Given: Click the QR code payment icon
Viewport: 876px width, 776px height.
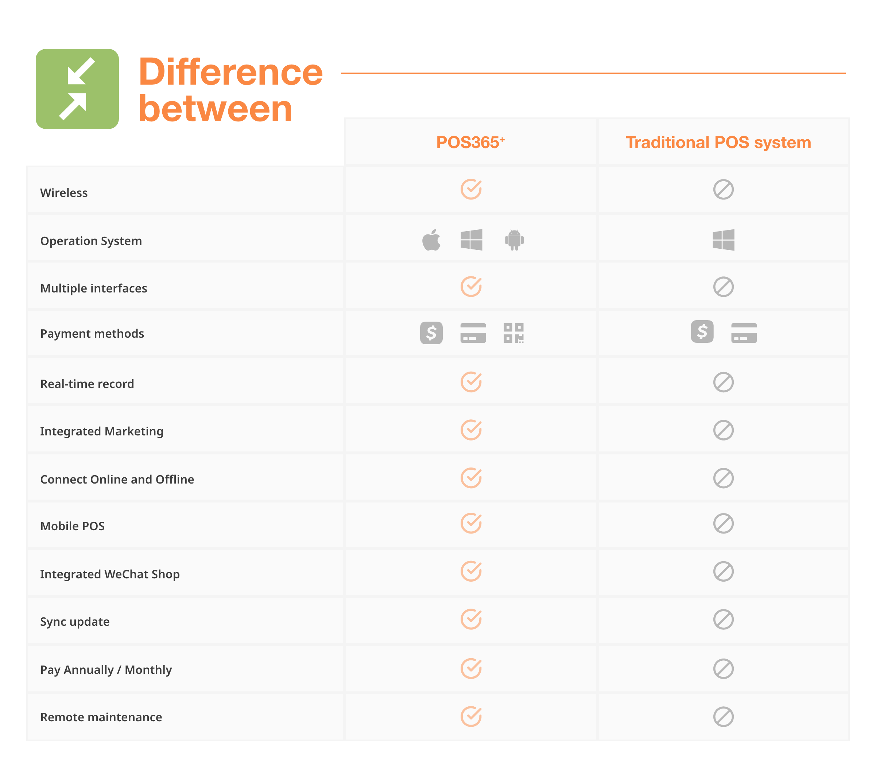Looking at the screenshot, I should 513,333.
